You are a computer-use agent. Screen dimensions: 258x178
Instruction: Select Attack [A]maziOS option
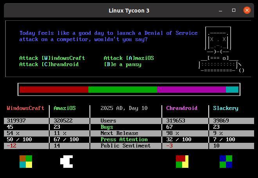pyautogui.click(x=129, y=58)
